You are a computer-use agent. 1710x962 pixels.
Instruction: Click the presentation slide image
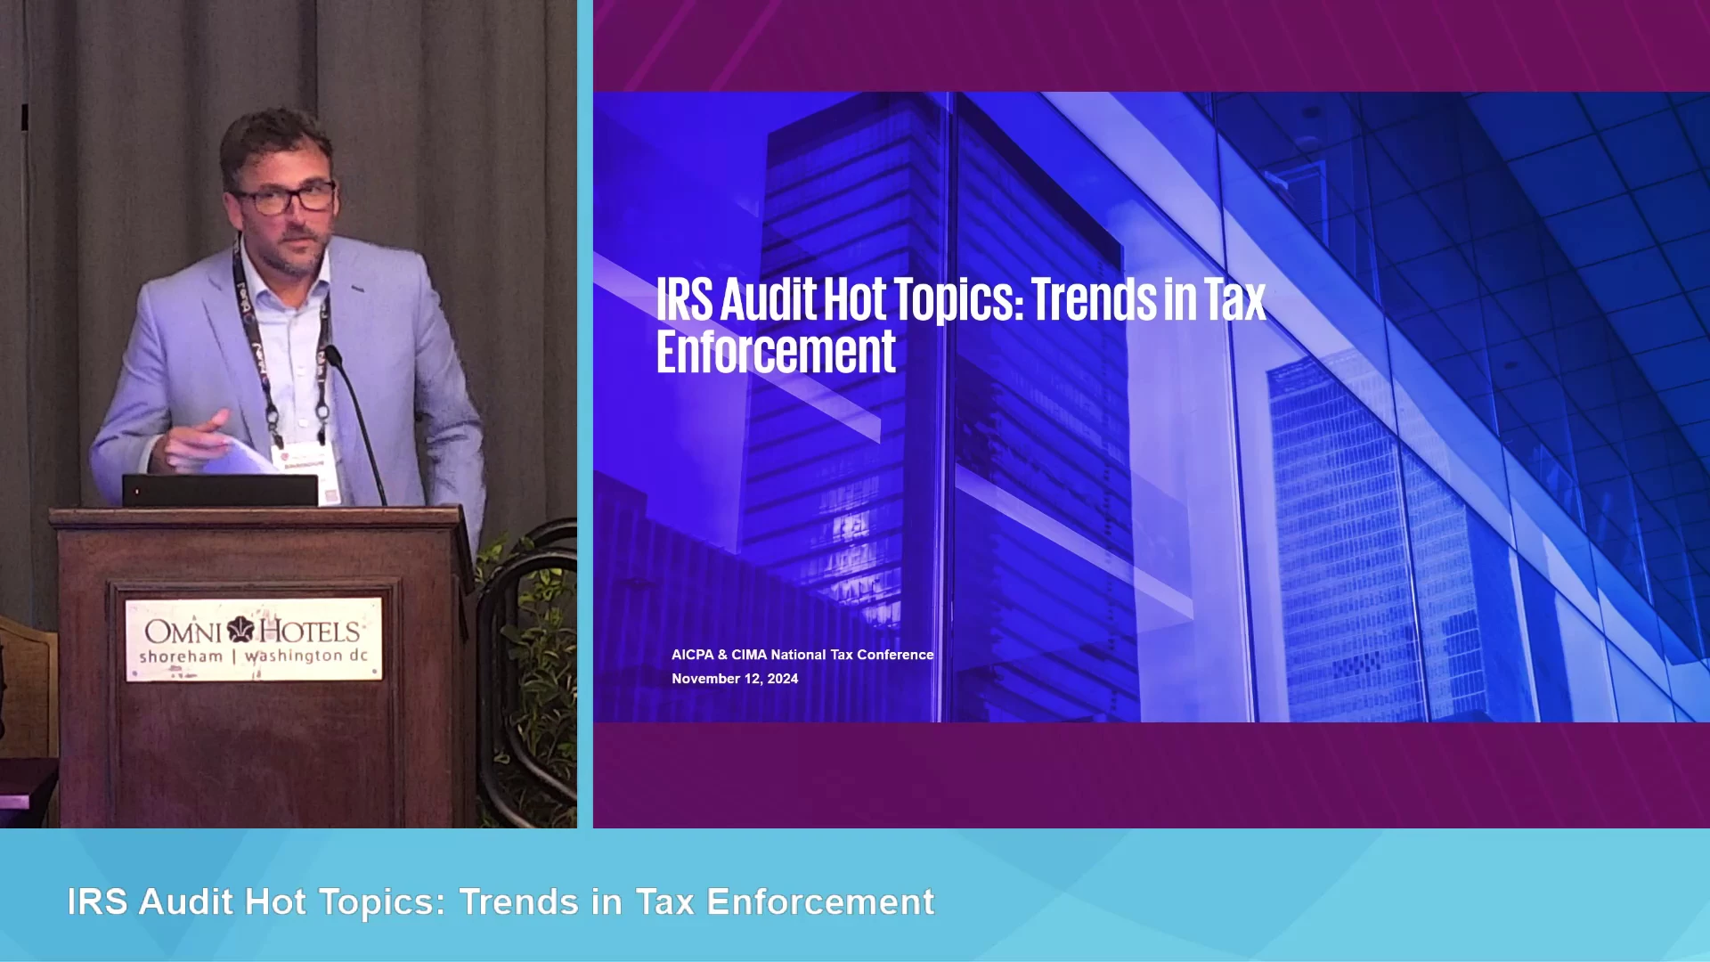tap(1152, 407)
